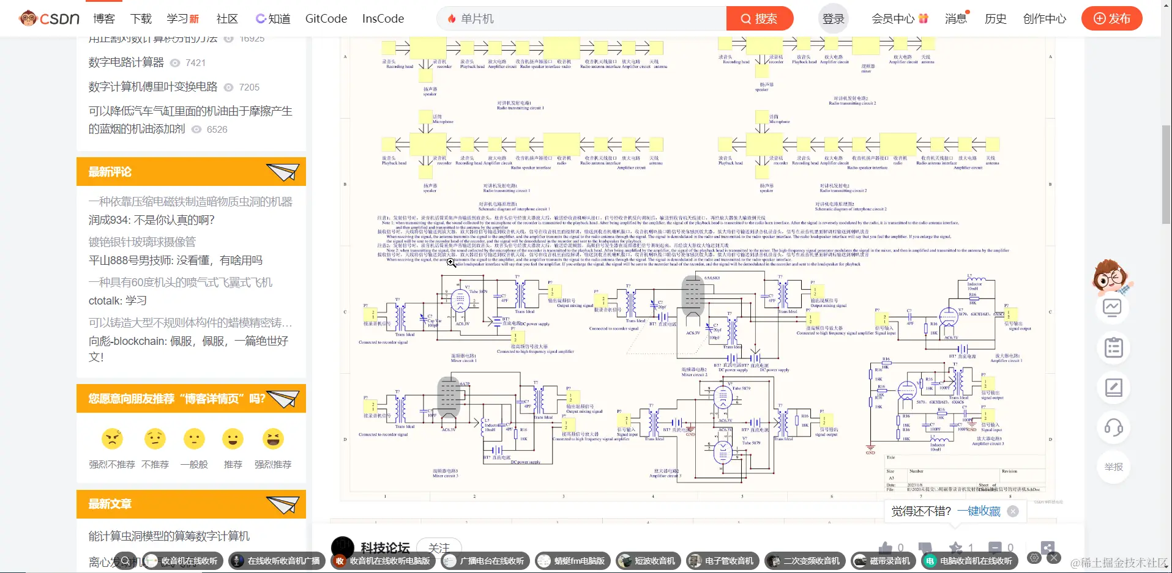This screenshot has height=573, width=1172.
Task: Open the headset customer service icon
Action: [1113, 427]
